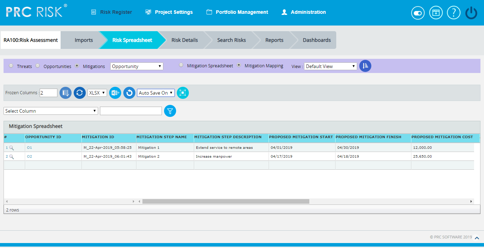Click the 04/18/2019 finish date cell
484x248 pixels.
373,157
